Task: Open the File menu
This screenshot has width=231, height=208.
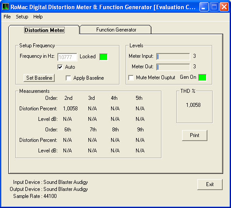Action: [7, 17]
